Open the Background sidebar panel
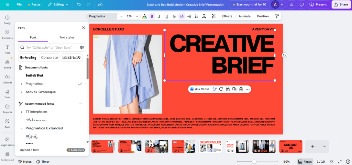This screenshot has width=352, height=165. (x=8, y=156)
